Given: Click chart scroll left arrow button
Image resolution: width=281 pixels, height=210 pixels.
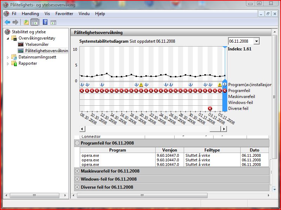Looking at the screenshot, I should [82, 129].
